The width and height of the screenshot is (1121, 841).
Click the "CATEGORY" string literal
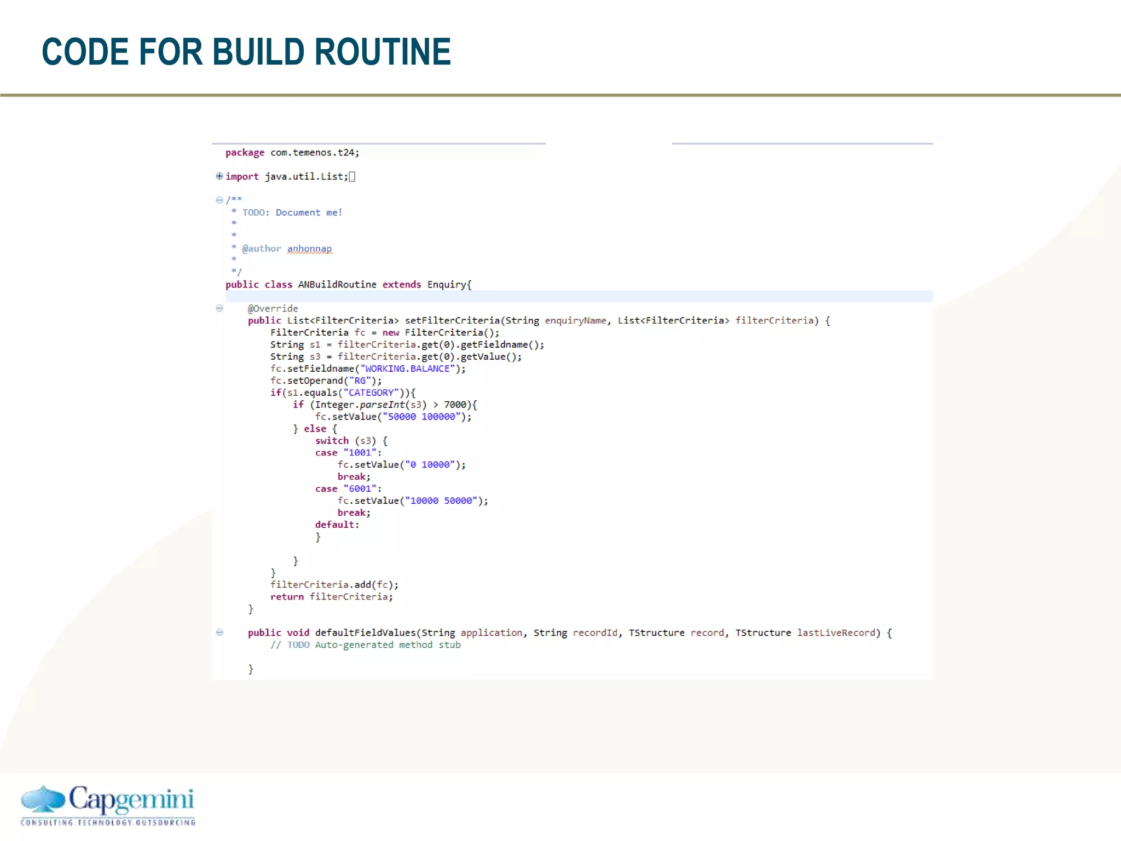(371, 393)
